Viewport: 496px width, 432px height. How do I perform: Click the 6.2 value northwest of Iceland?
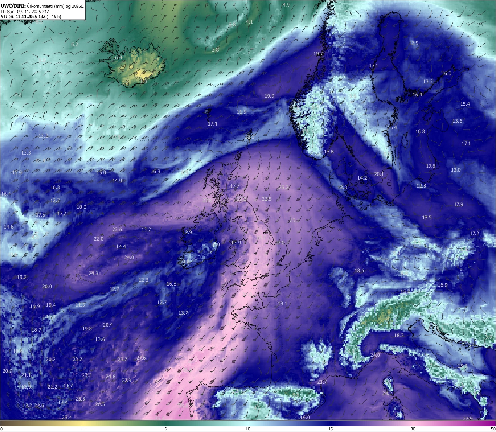pos(75,45)
